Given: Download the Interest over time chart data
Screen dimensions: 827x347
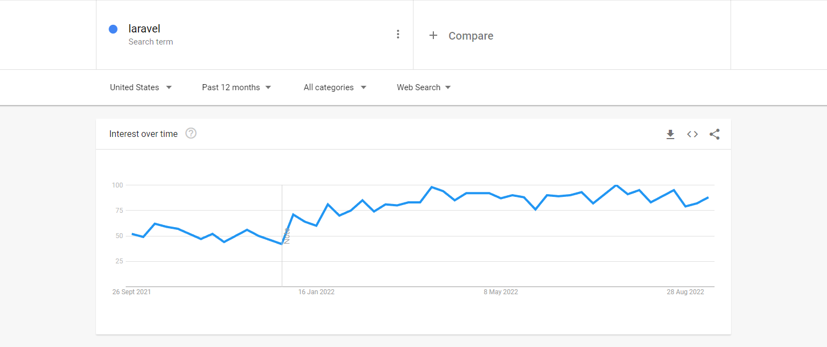Looking at the screenshot, I should coord(670,134).
